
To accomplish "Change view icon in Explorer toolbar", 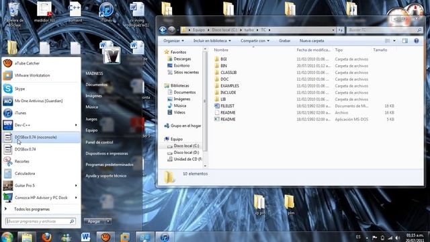I will 388,41.
